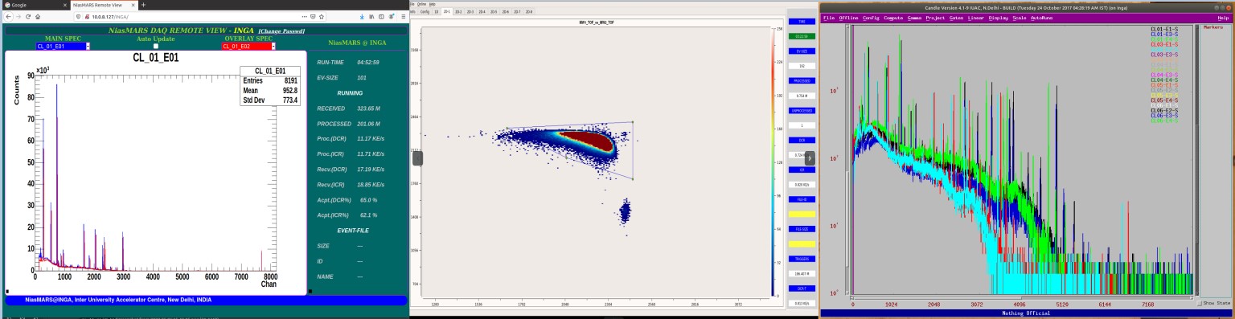Viewport: 1235px width, 319px height.
Task: Bookmark this page with the star icon
Action: point(322,16)
